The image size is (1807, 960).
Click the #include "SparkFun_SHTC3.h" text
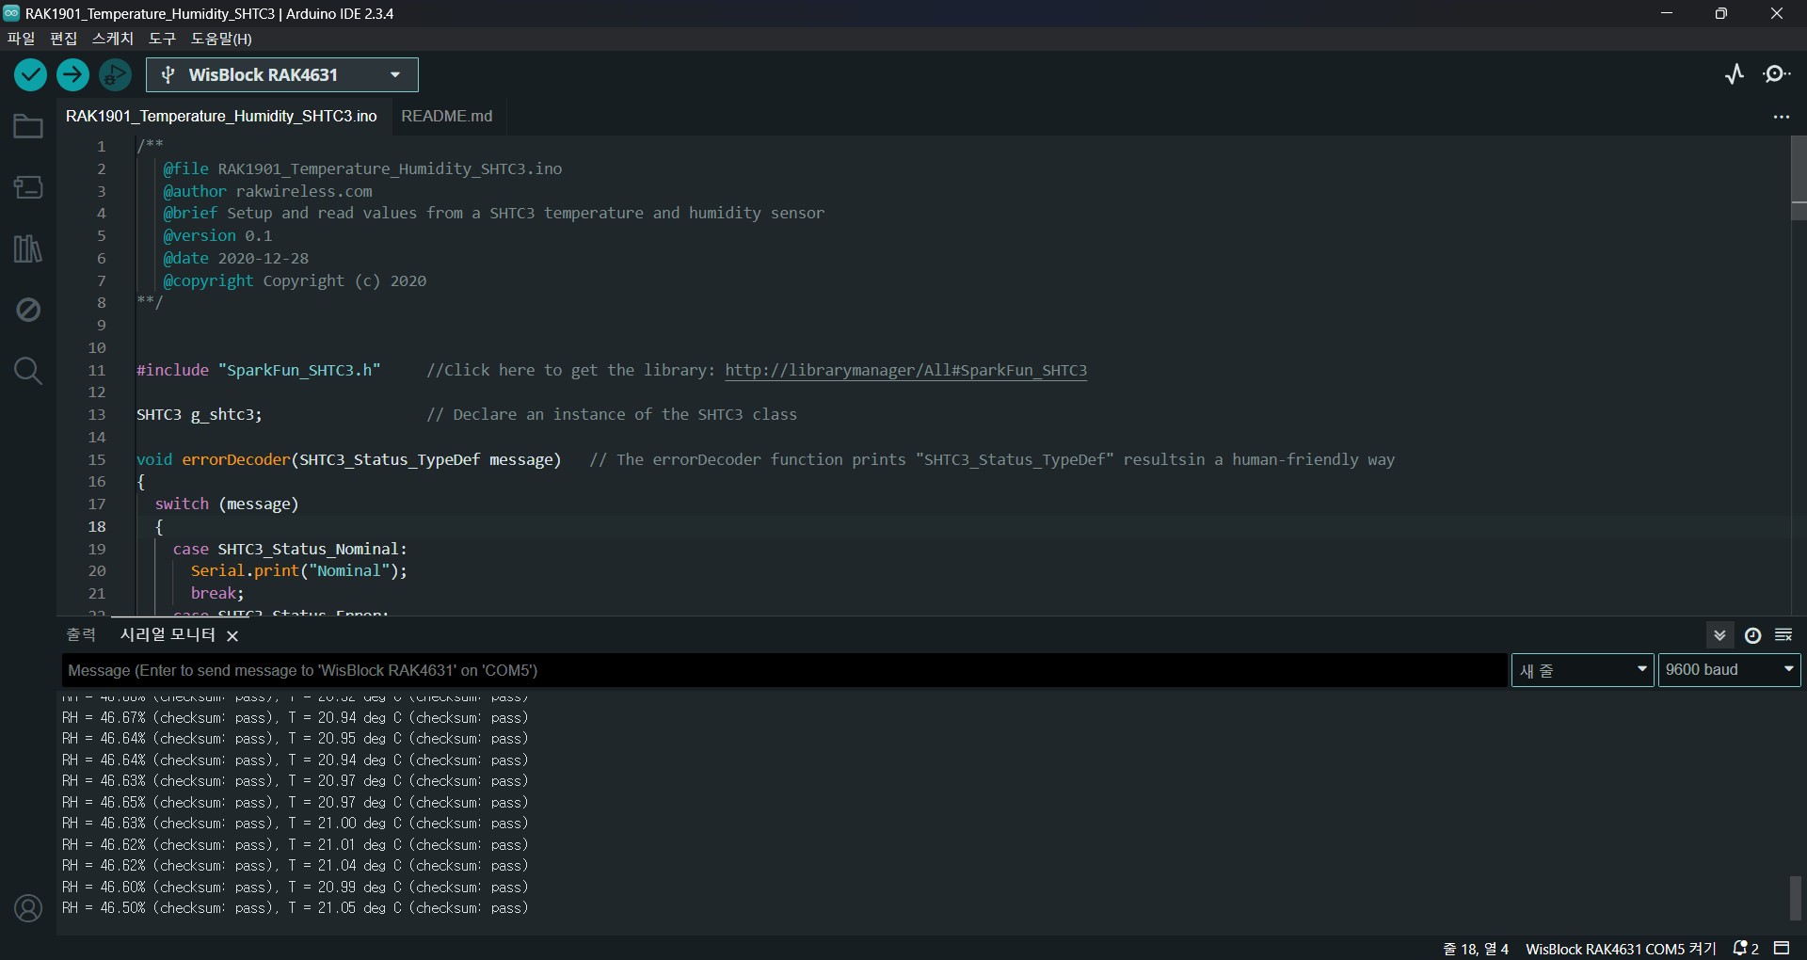point(259,371)
